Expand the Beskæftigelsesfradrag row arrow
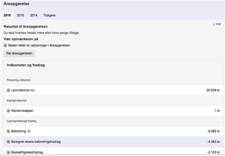The image size is (225, 156). point(9,152)
